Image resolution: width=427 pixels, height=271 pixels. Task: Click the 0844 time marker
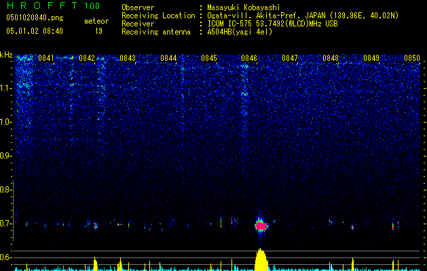[x=168, y=58]
